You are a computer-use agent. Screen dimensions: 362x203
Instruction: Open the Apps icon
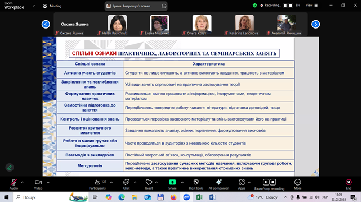click(x=242, y=184)
